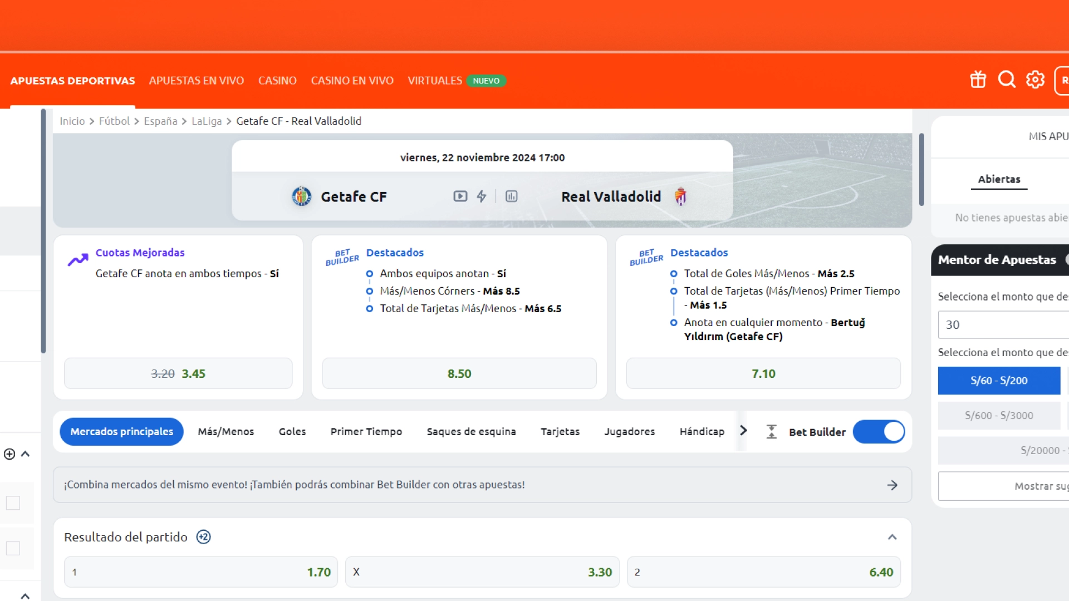Open the match statistics chart icon

tap(511, 196)
